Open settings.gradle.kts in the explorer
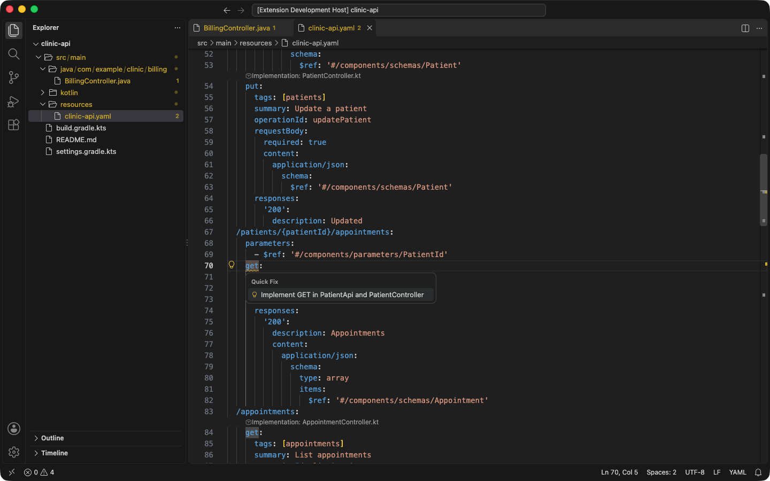 tap(106, 151)
